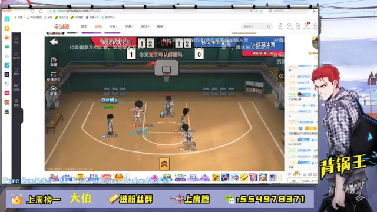
Task: Click the yellow star icon in browser sidebar
Action: tap(6, 28)
